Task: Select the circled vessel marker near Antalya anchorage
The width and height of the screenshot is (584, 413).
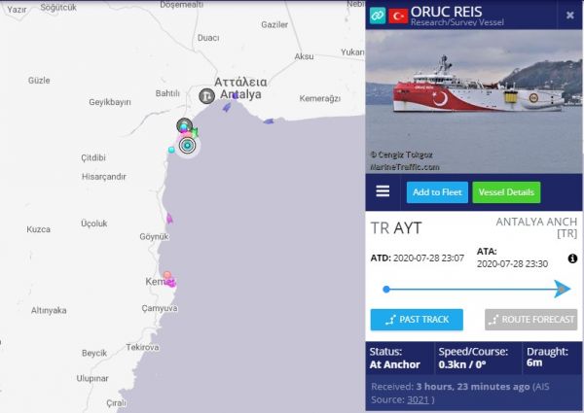Action: (x=187, y=146)
